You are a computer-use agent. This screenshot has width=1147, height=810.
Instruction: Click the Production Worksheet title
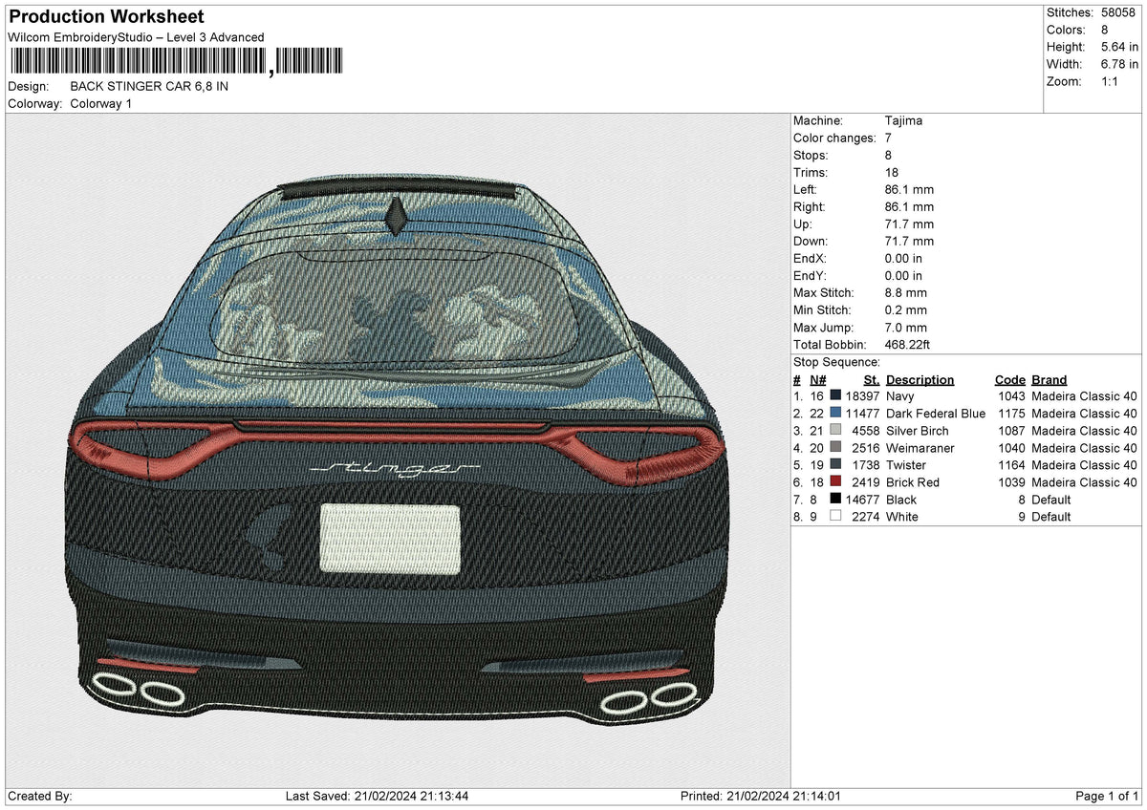[x=106, y=16]
